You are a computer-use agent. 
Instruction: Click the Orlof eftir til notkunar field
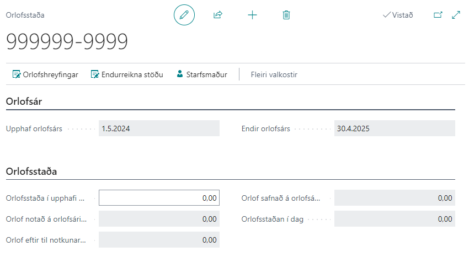click(x=159, y=240)
